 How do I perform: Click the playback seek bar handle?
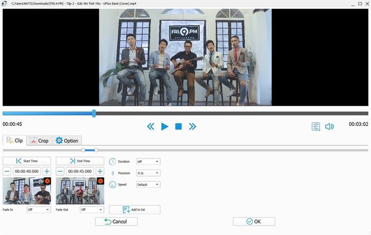(94, 114)
